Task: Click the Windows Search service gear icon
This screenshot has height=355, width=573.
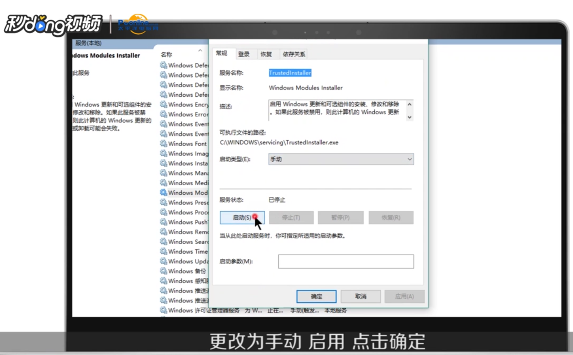Action: pyautogui.click(x=164, y=241)
